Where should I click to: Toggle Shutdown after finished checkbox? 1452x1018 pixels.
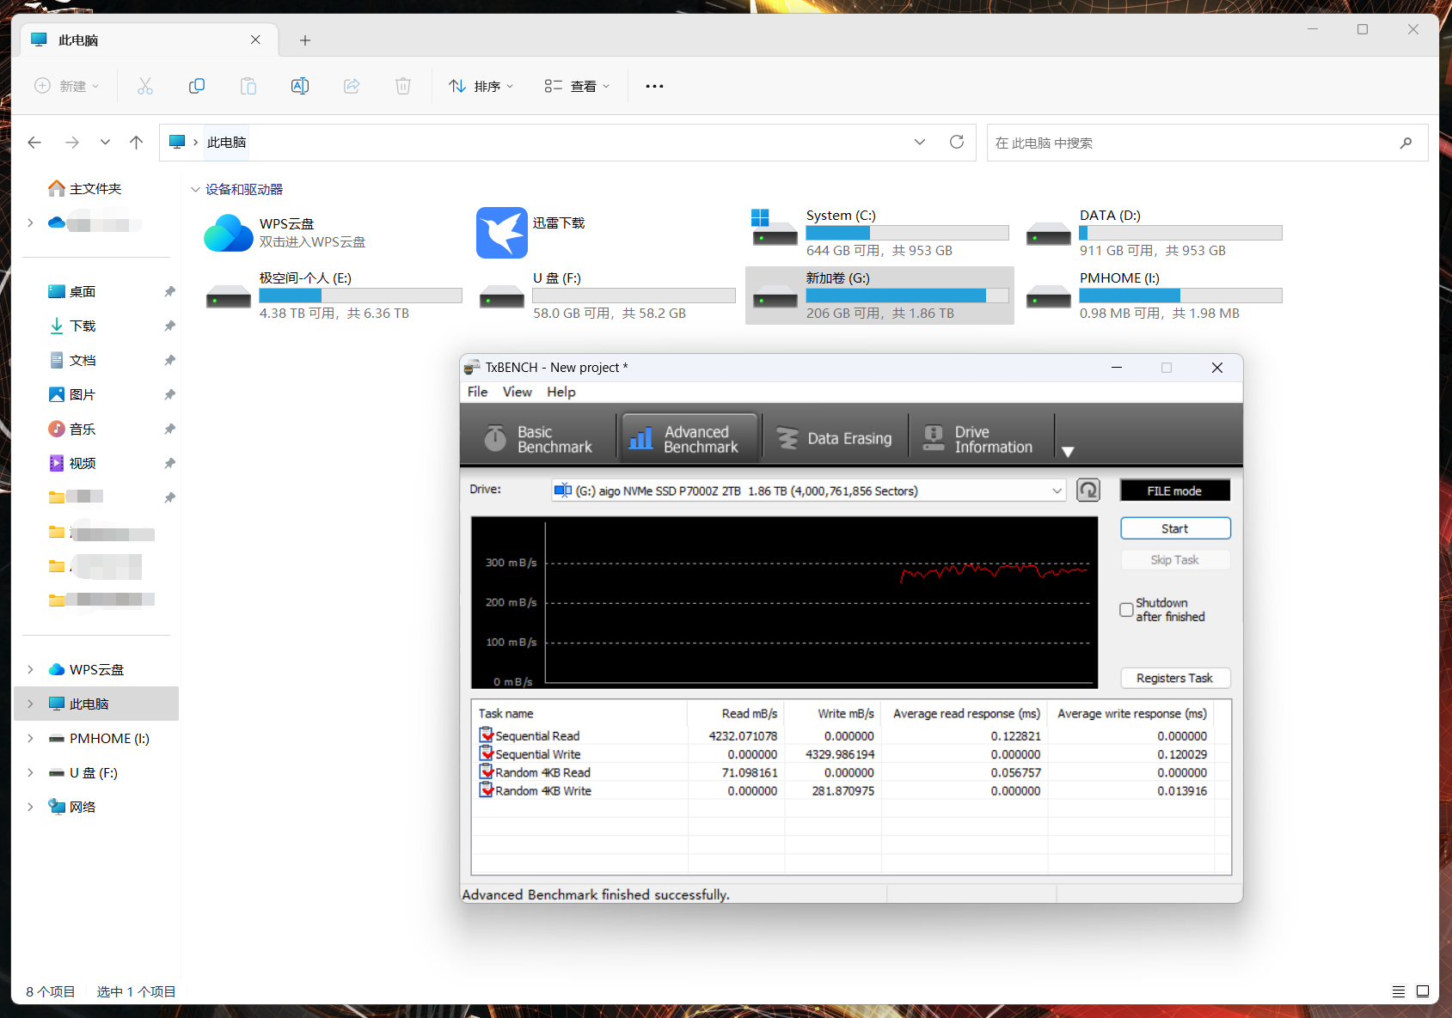coord(1126,610)
